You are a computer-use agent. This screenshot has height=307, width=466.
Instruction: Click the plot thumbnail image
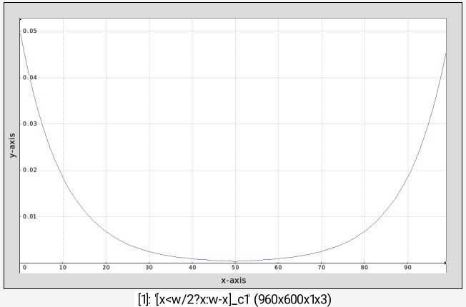(x=233, y=146)
